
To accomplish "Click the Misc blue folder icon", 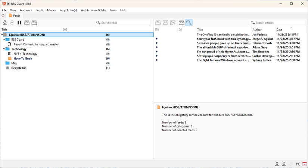I will tap(7, 63).
